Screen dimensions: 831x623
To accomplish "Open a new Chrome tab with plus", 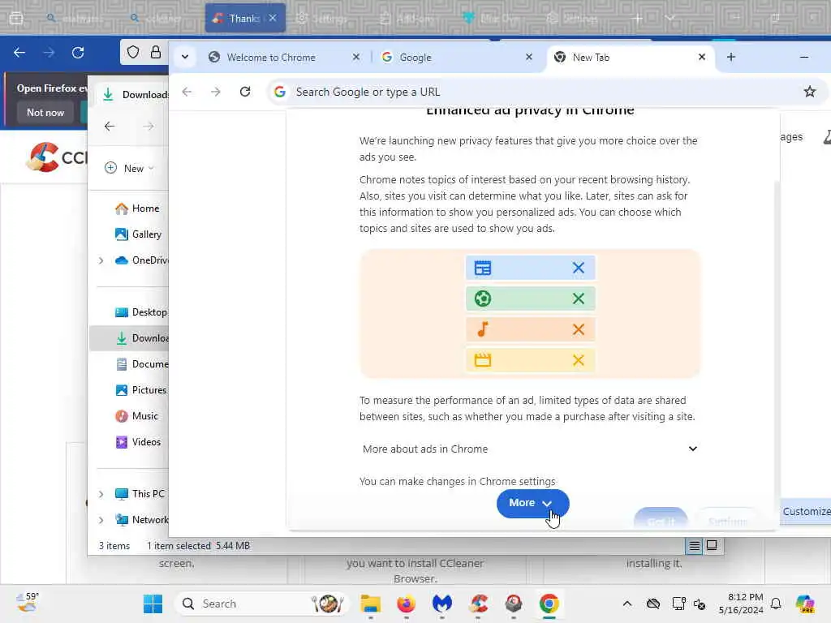I will 731,57.
